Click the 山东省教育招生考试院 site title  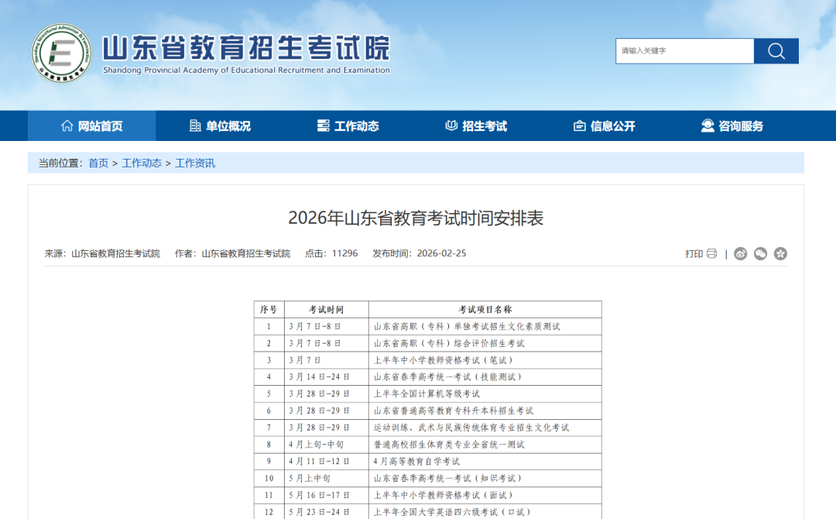246,48
